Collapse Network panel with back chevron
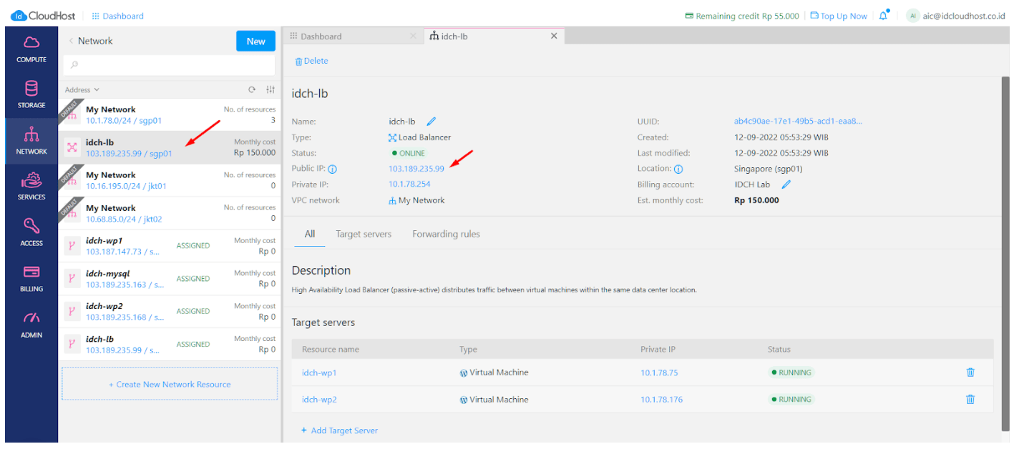This screenshot has width=1014, height=449. (71, 41)
